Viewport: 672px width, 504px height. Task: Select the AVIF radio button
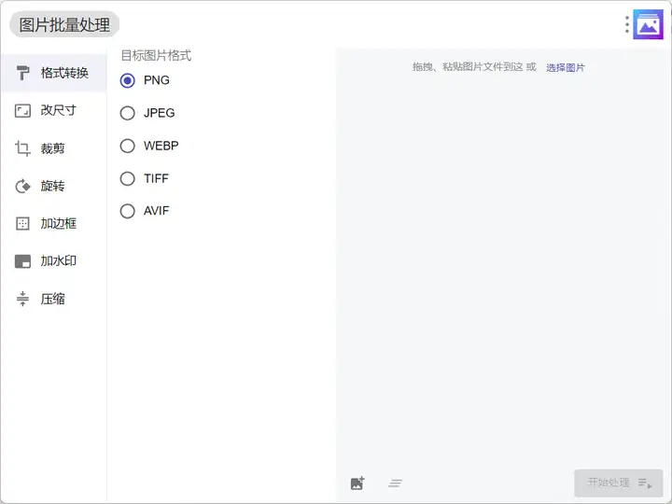click(x=127, y=211)
